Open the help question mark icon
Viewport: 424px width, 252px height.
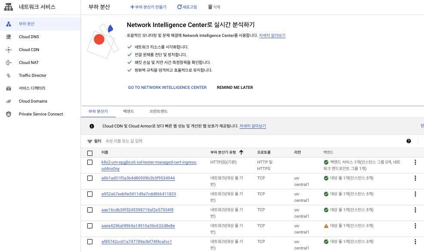click(409, 141)
